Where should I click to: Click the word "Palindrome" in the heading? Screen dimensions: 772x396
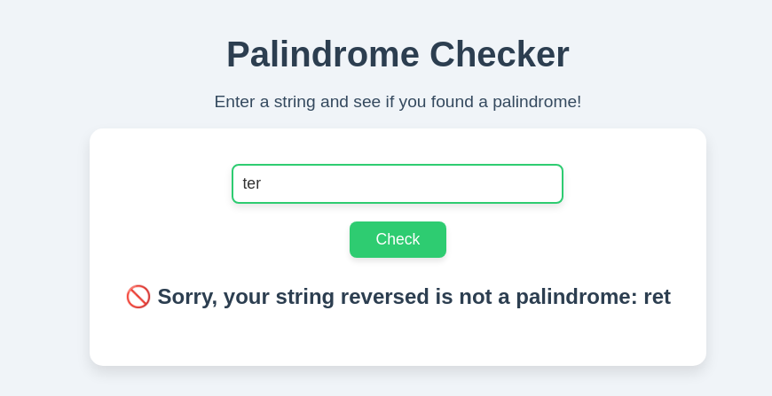(x=322, y=54)
